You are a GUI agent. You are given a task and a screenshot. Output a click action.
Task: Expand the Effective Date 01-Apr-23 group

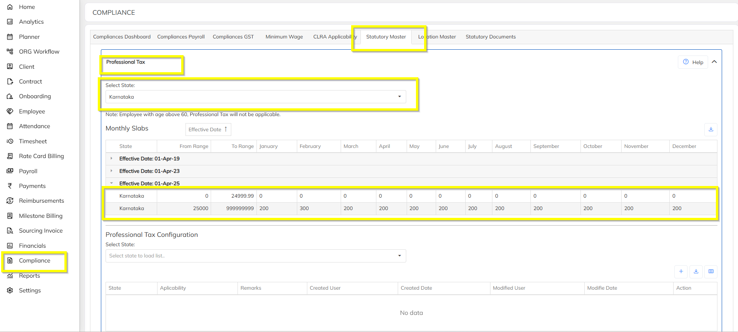[x=111, y=171]
